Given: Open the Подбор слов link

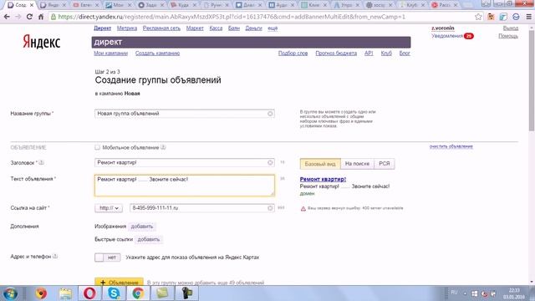Looking at the screenshot, I should 293,54.
